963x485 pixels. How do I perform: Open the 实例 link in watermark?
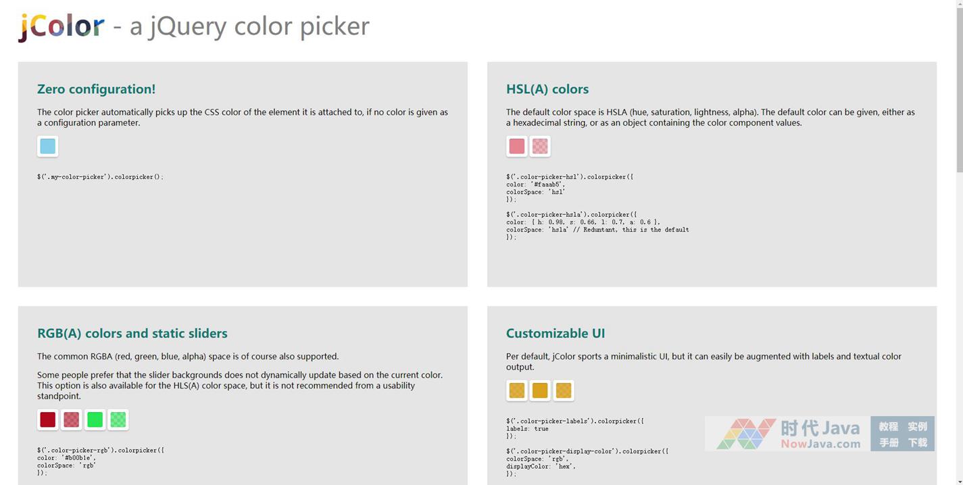point(917,426)
